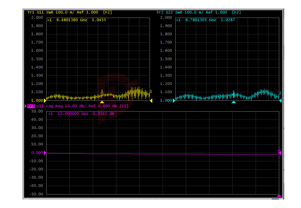Select marker 2 label on cyan S22 trace
The width and height of the screenshot is (301, 208).
click(x=280, y=93)
